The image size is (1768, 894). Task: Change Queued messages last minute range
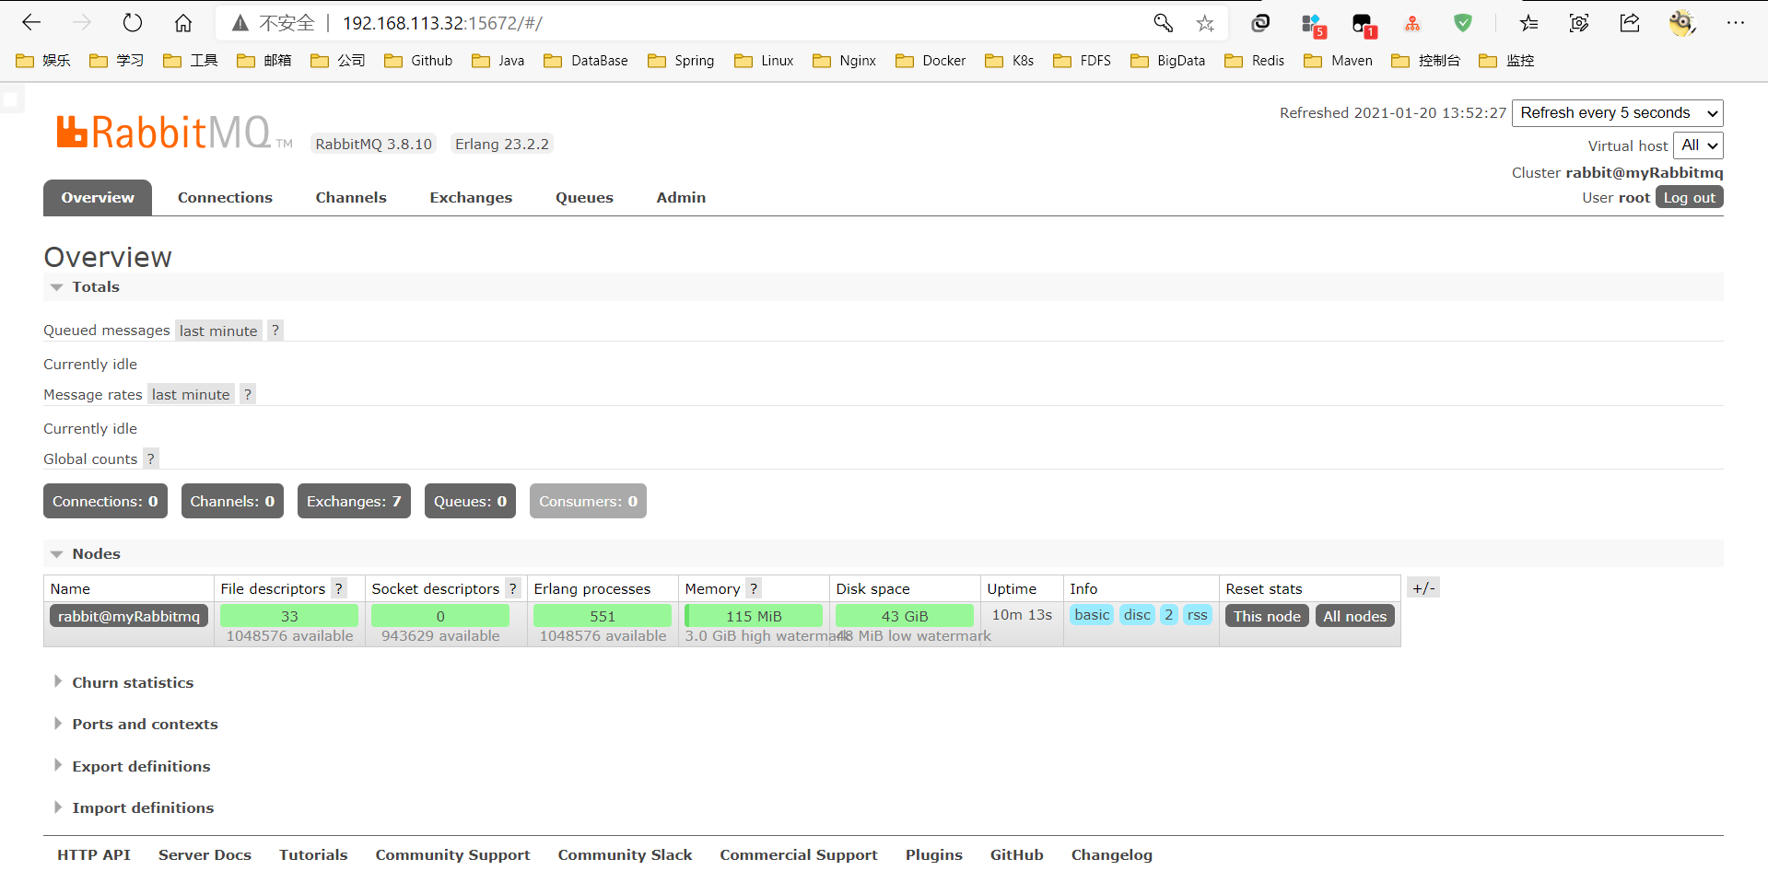218,331
